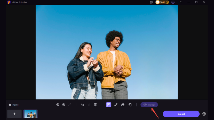
Task: Click the HitPaw FotorPea logo icon
Action: (x=9, y=2)
